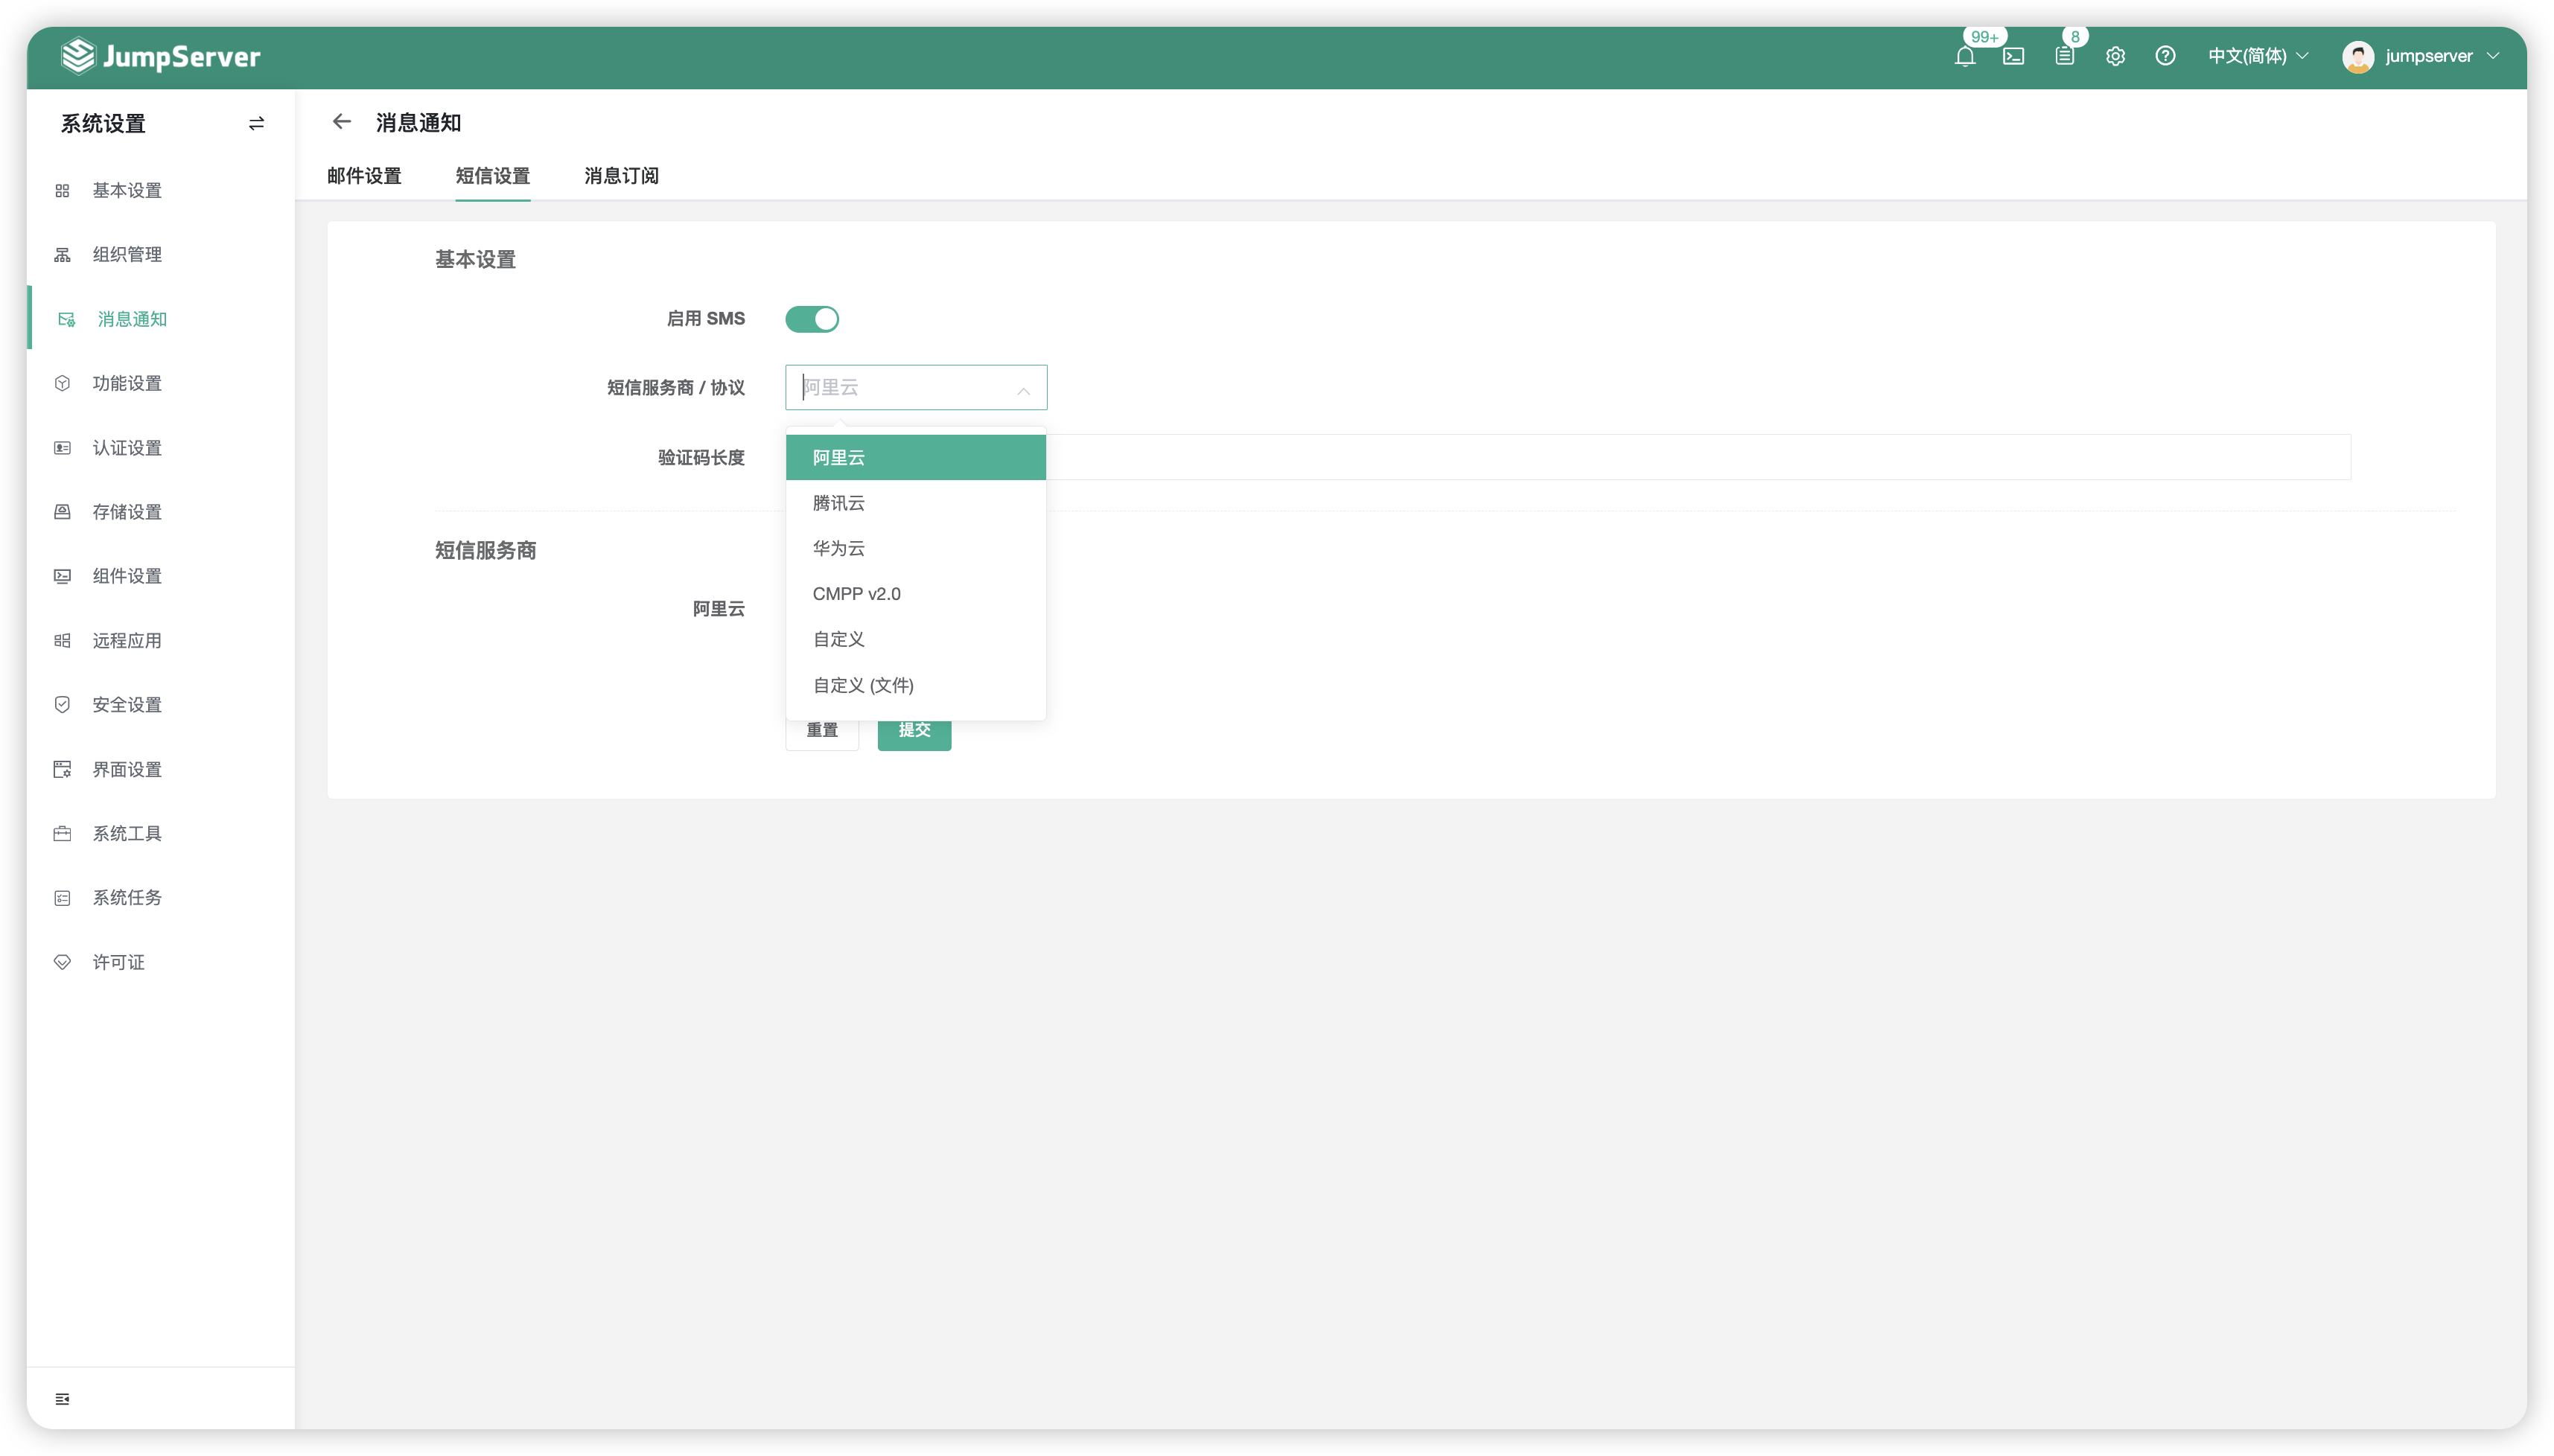Open the 中文(简体) language dropdown
Viewport: 2554px width, 1456px height.
pyautogui.click(x=2257, y=56)
